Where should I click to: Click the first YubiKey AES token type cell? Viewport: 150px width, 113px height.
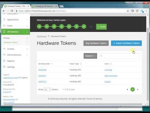point(75,70)
